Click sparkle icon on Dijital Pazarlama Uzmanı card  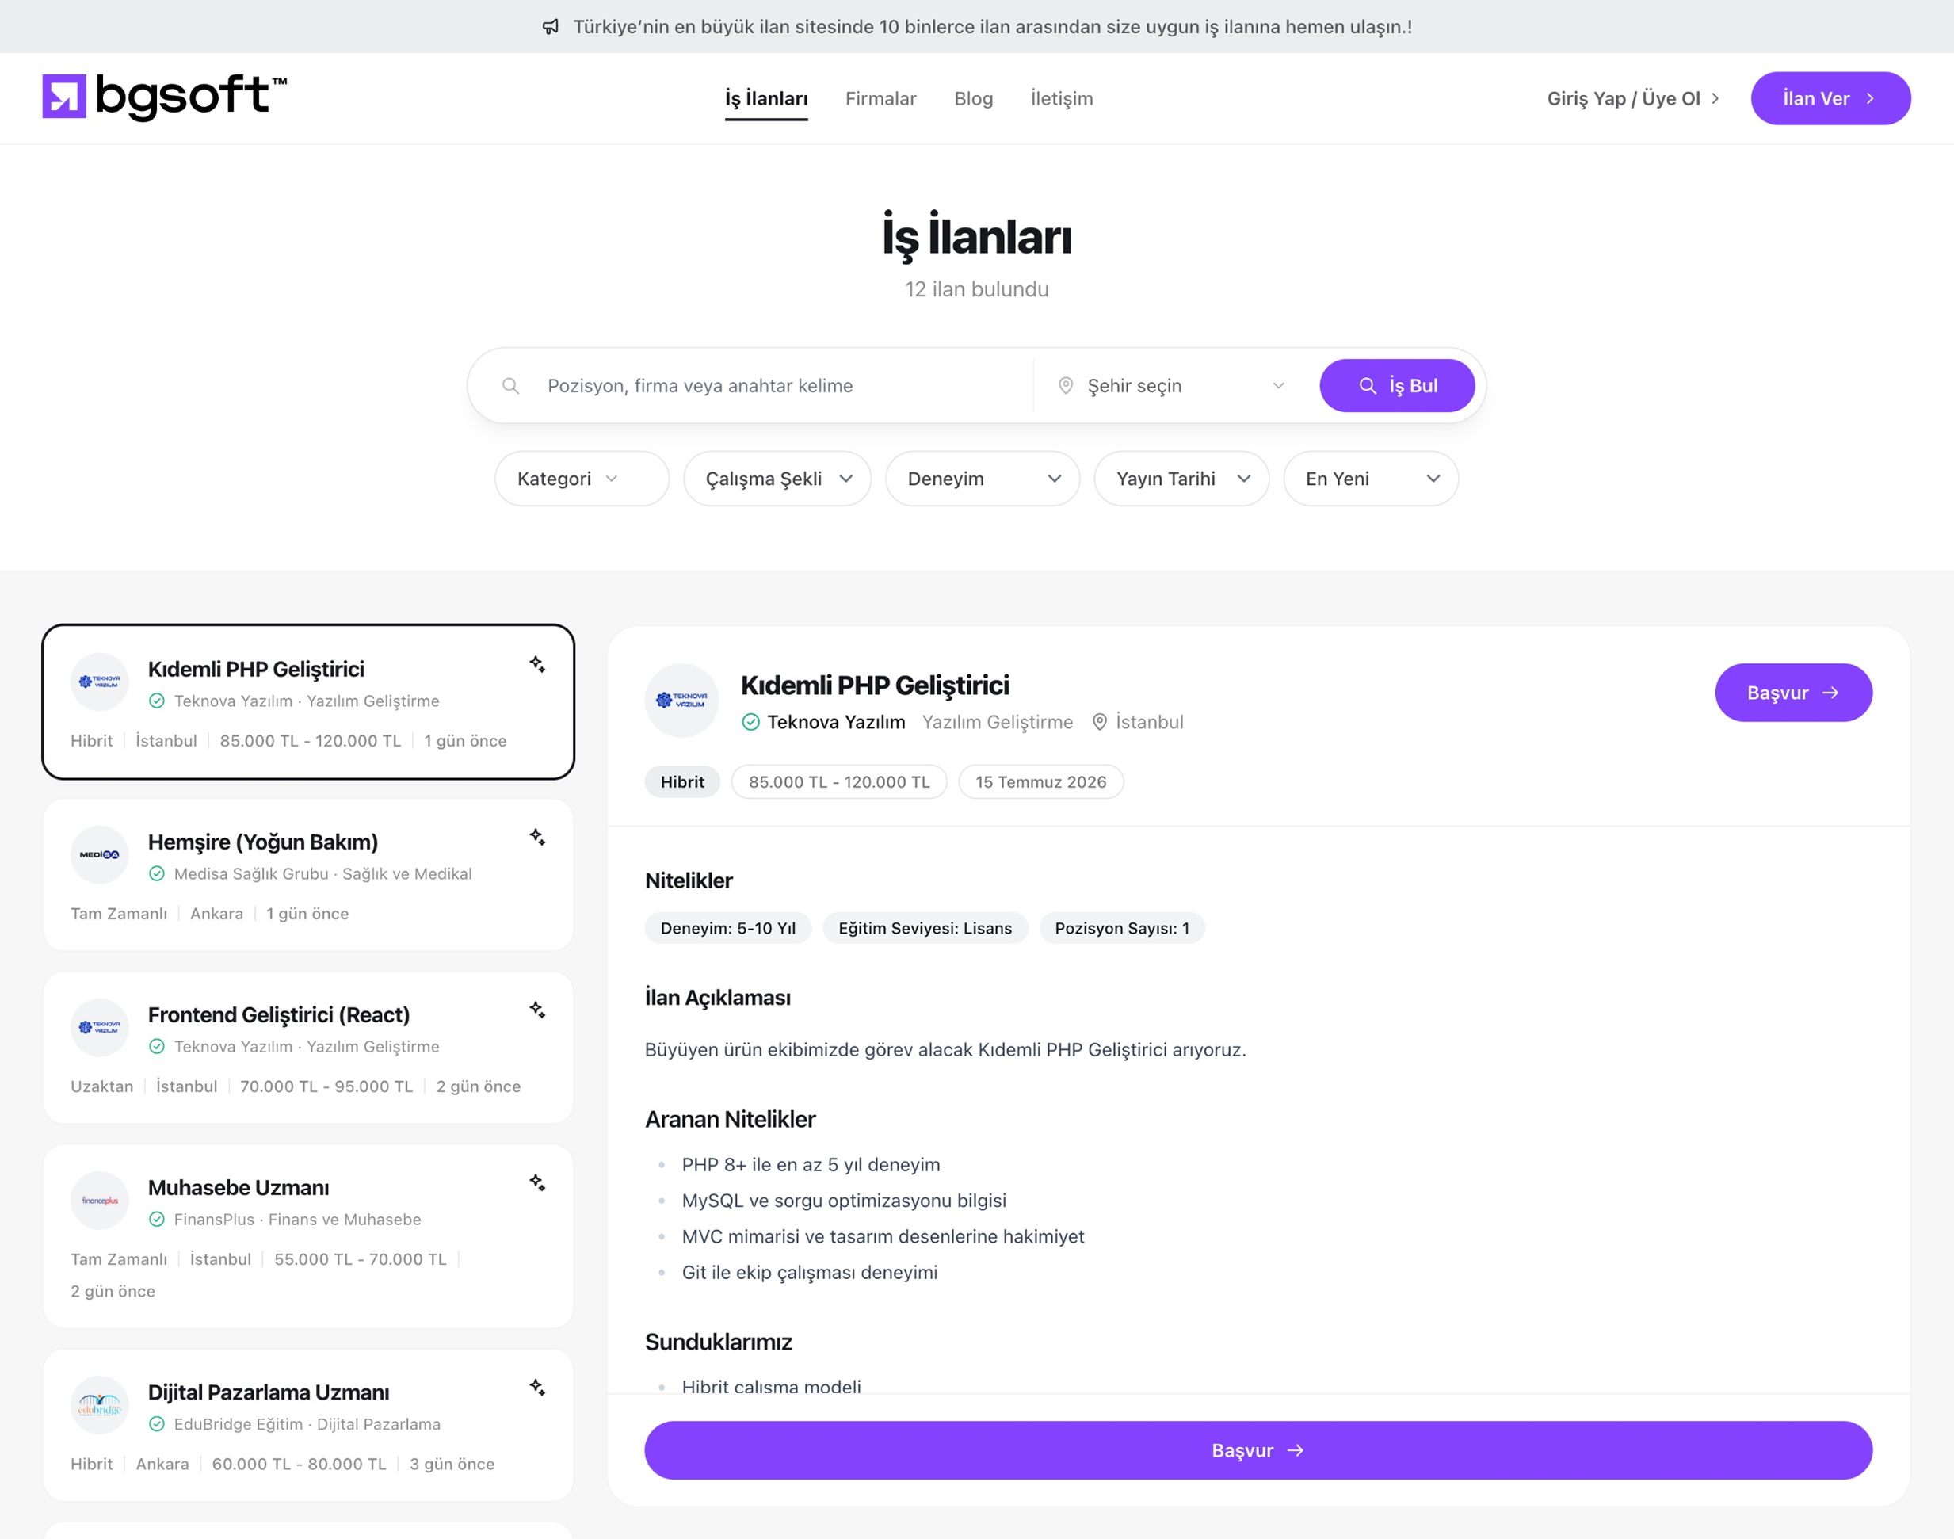pyautogui.click(x=537, y=1388)
